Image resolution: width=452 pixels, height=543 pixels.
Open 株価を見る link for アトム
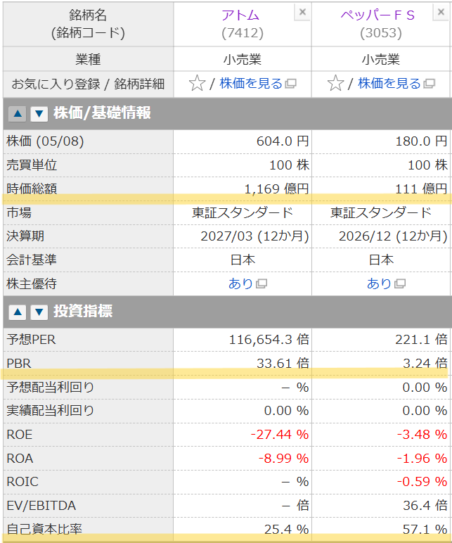[x=251, y=84]
